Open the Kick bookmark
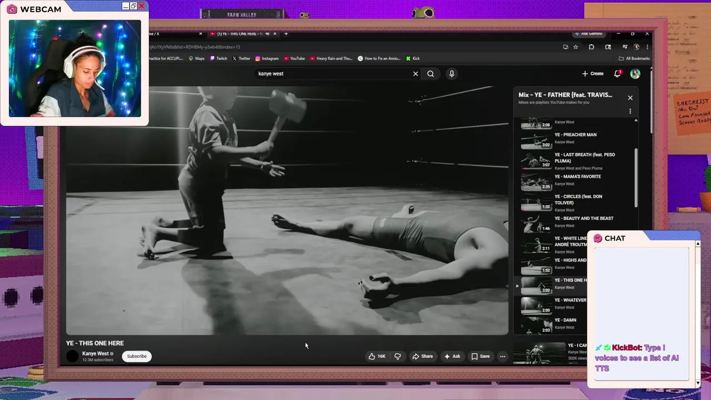 [x=413, y=58]
